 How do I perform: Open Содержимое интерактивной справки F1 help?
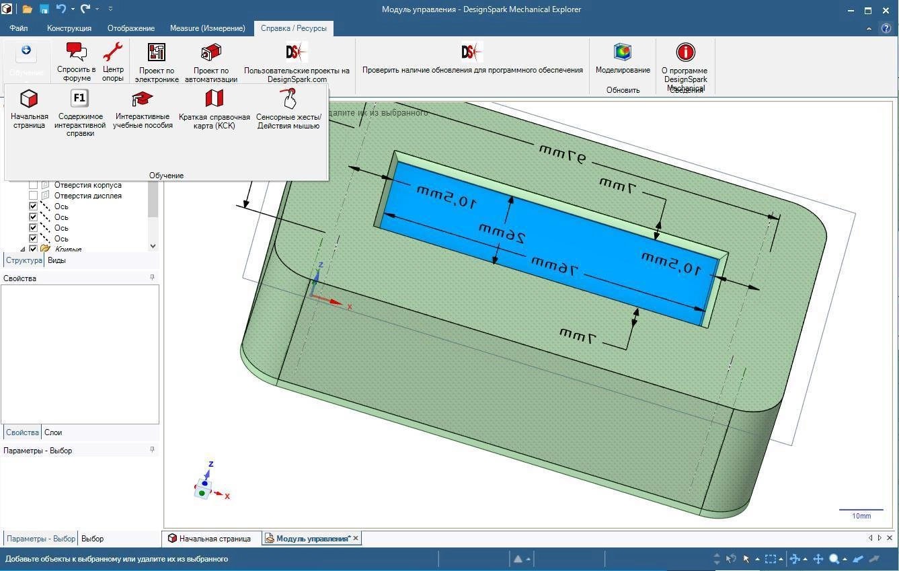pos(79,112)
